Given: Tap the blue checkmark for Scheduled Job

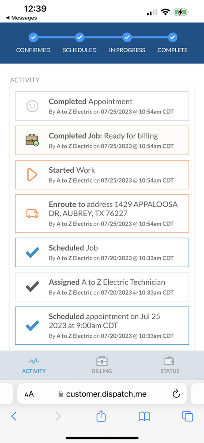Looking at the screenshot, I should 32,253.
